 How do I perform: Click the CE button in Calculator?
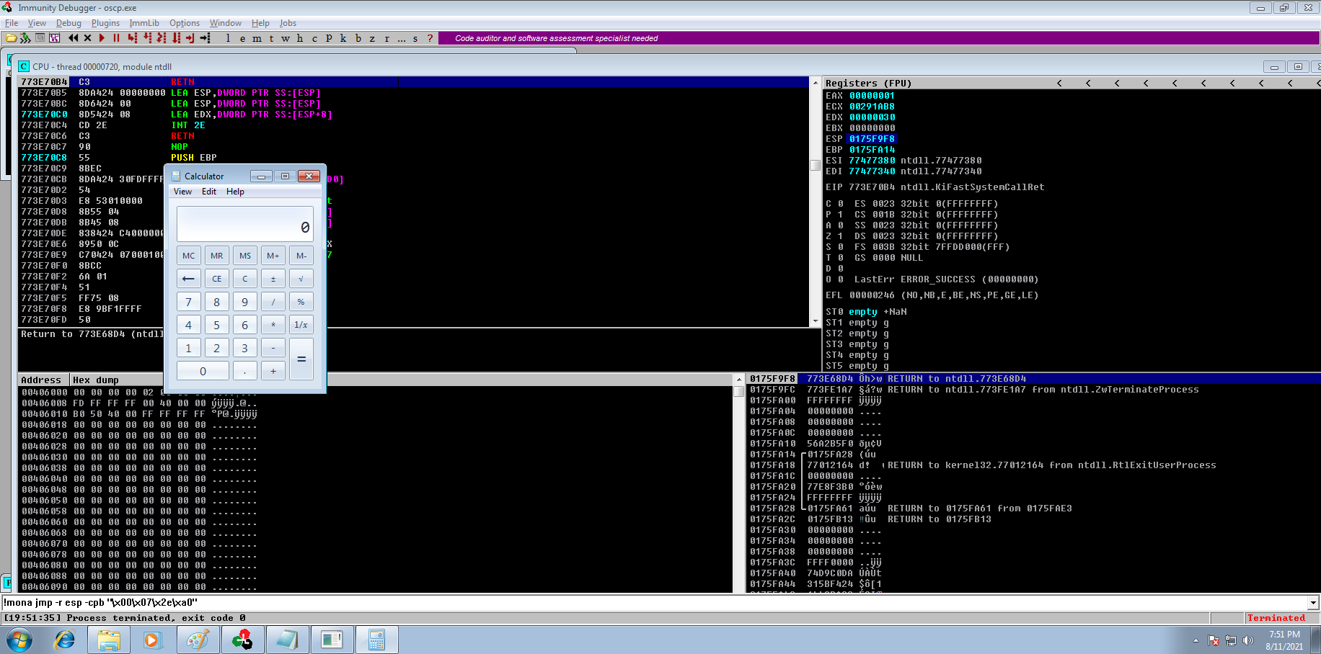pos(217,279)
